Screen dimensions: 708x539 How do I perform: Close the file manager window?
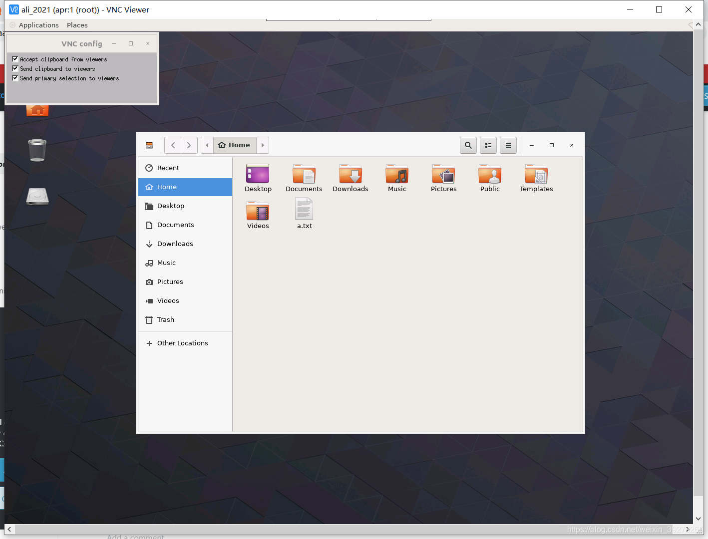(x=572, y=145)
